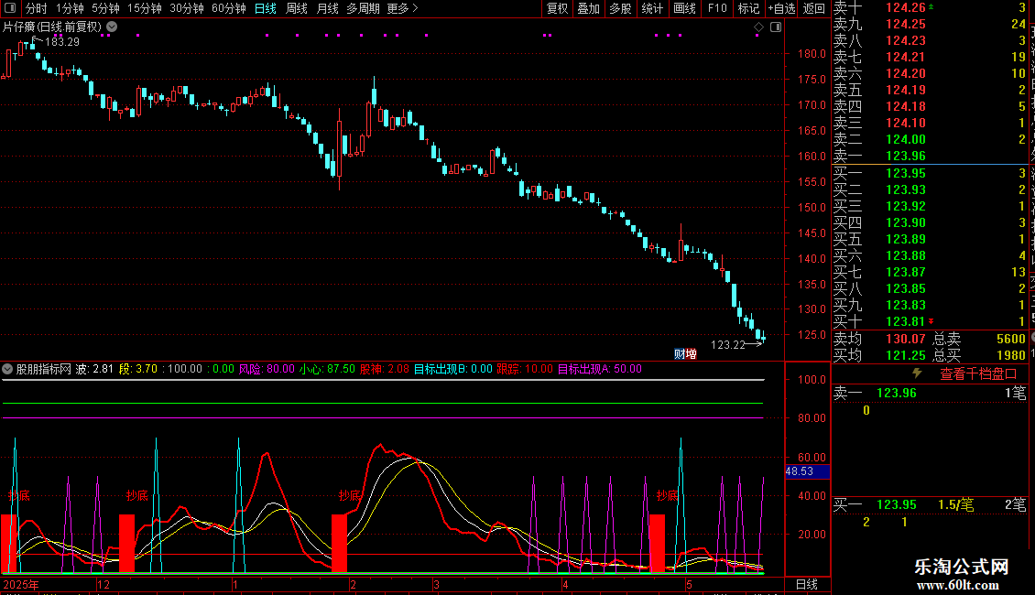Switch to 日线 daily chart
1035x595 pixels.
[x=266, y=8]
